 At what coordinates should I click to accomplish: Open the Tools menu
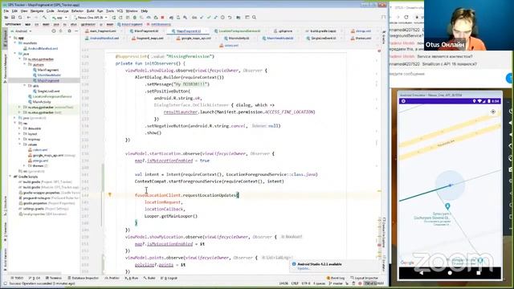pos(110,11)
